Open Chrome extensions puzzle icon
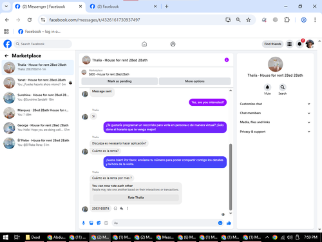The height and width of the screenshot is (242, 322). click(x=287, y=20)
